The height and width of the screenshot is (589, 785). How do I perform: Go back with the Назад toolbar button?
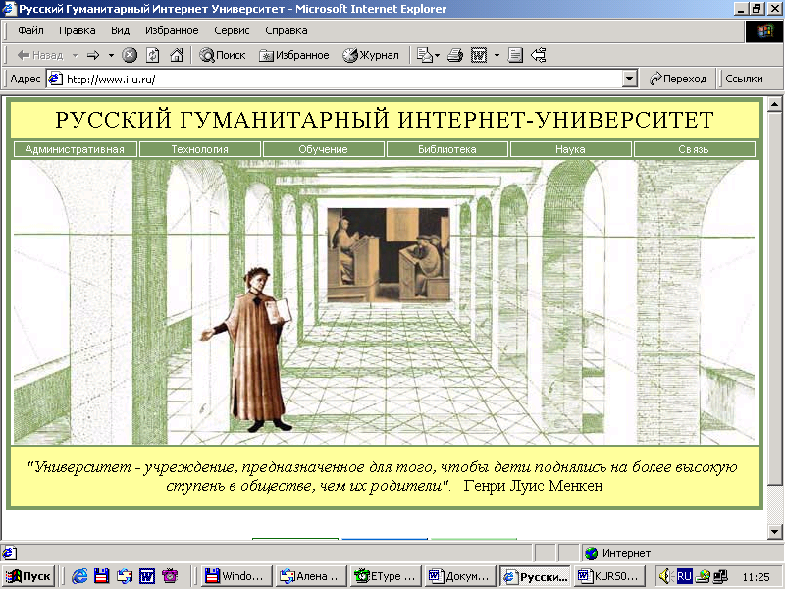click(x=40, y=55)
